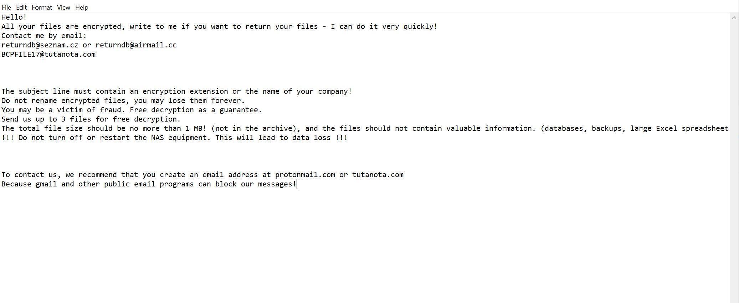This screenshot has width=739, height=303.
Task: Click the vertical scrollbar track
Action: (x=734, y=160)
